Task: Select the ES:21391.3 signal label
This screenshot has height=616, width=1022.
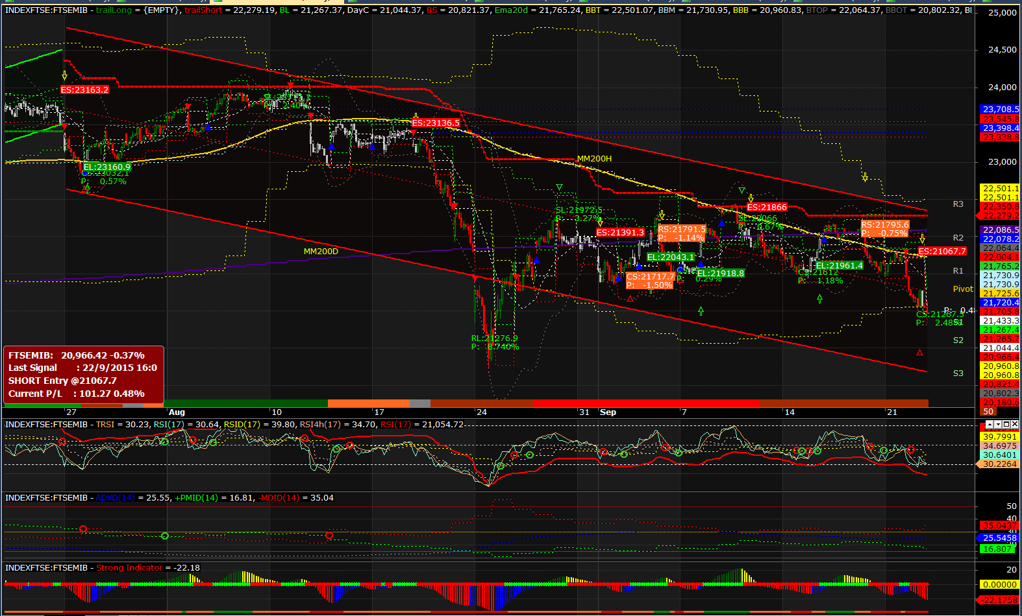Action: [x=620, y=232]
